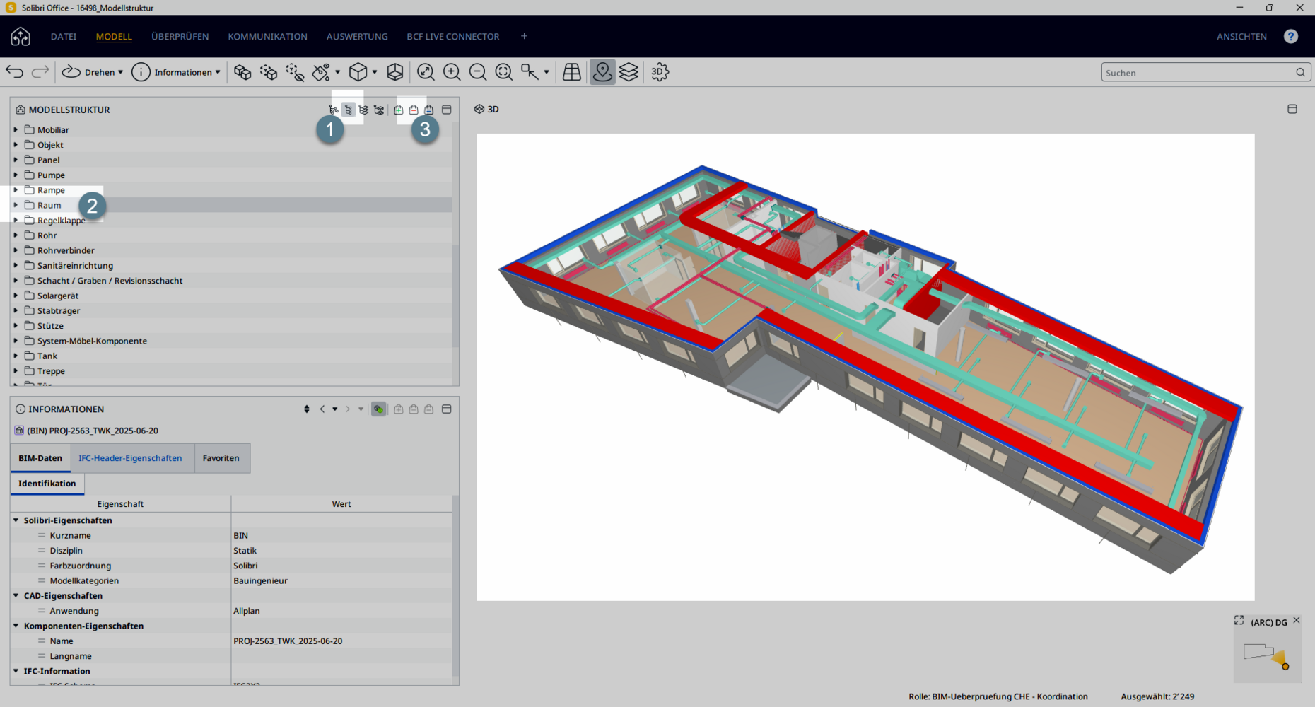Click the perspective grid icon
The height and width of the screenshot is (707, 1315).
coord(572,72)
